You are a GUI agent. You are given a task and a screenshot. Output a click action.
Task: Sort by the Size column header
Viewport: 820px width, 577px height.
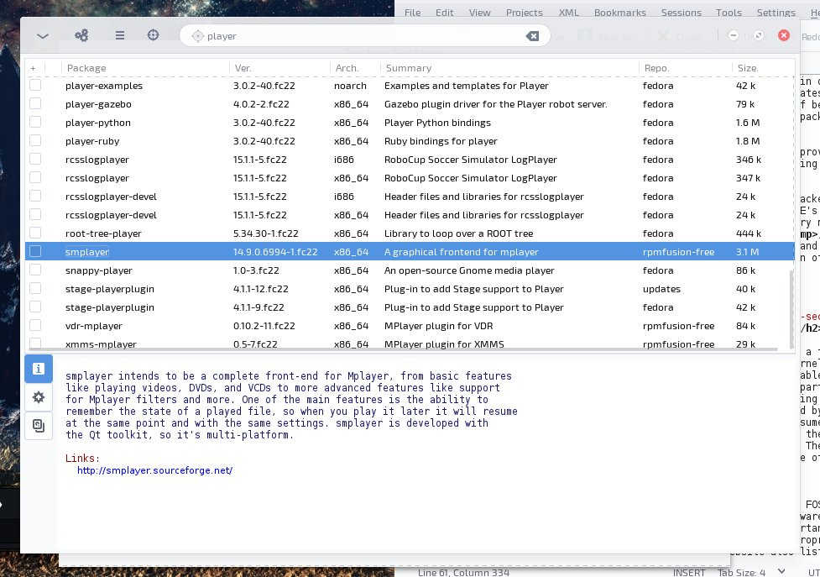coord(747,68)
